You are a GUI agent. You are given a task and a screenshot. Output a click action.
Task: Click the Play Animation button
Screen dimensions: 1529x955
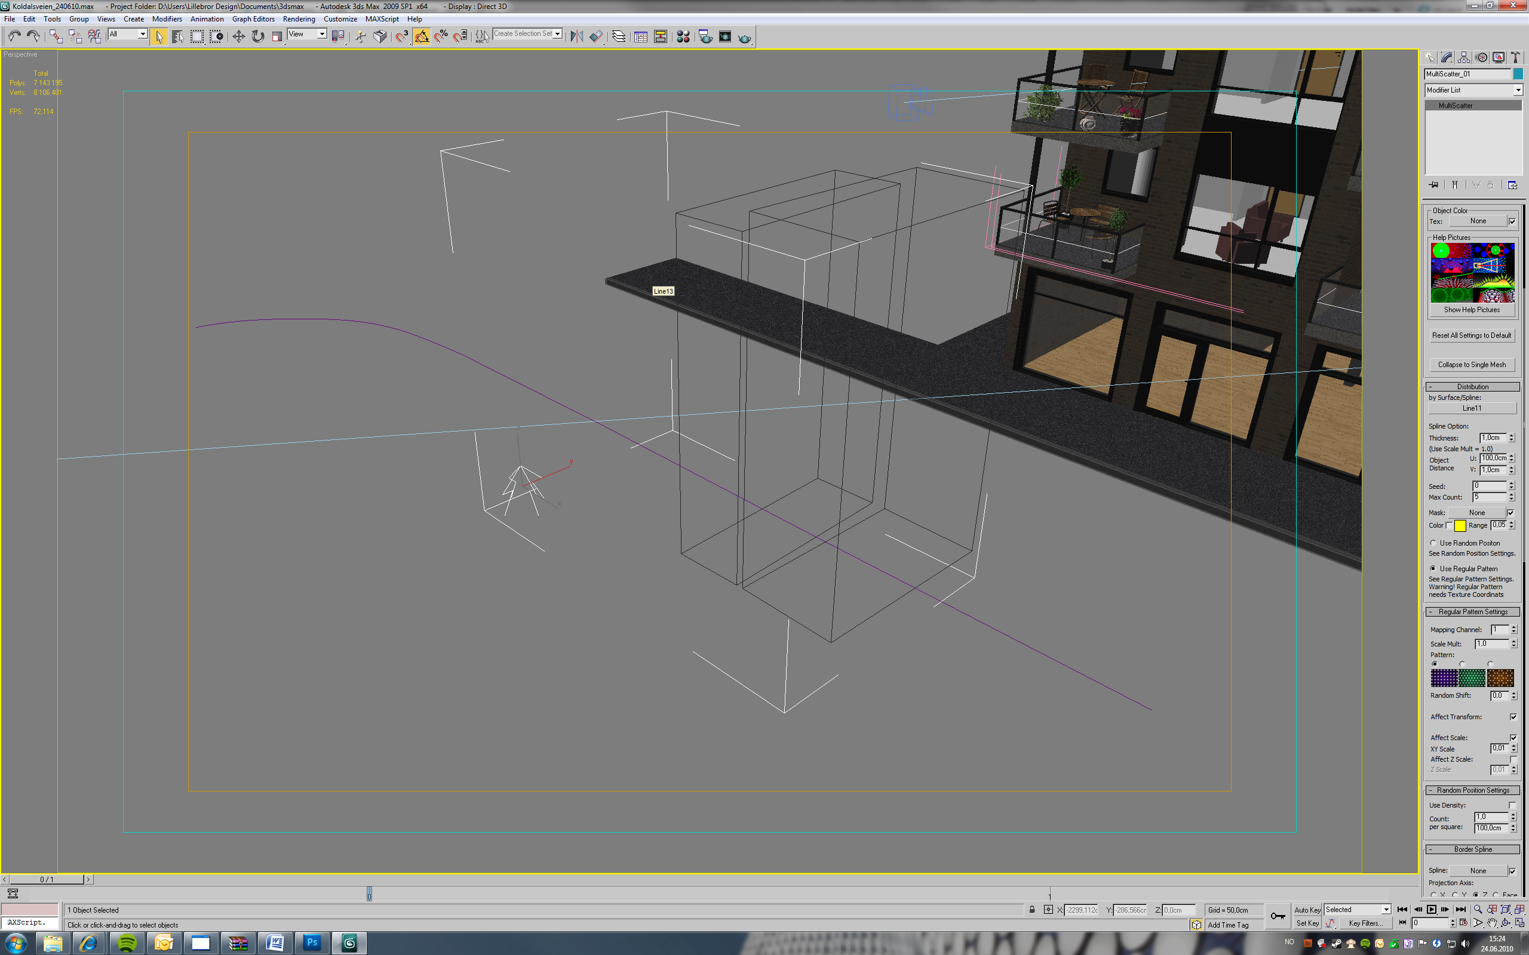[1432, 910]
